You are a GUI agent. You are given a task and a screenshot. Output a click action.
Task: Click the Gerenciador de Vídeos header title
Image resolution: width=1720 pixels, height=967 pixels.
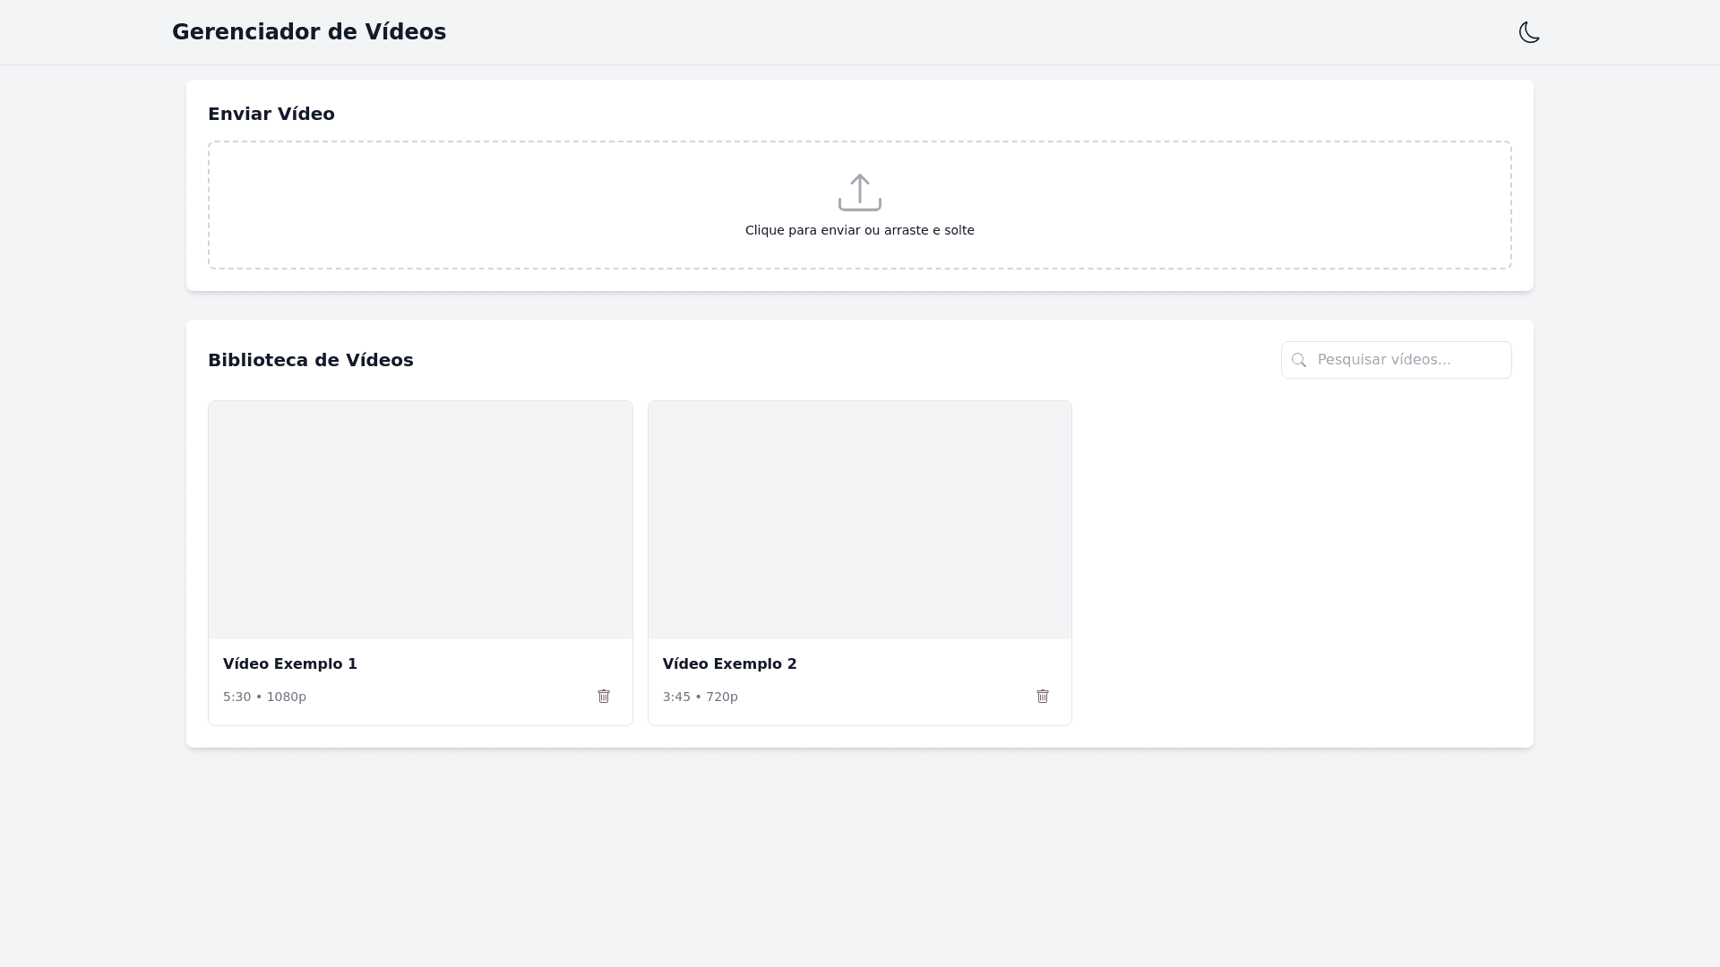(x=309, y=32)
